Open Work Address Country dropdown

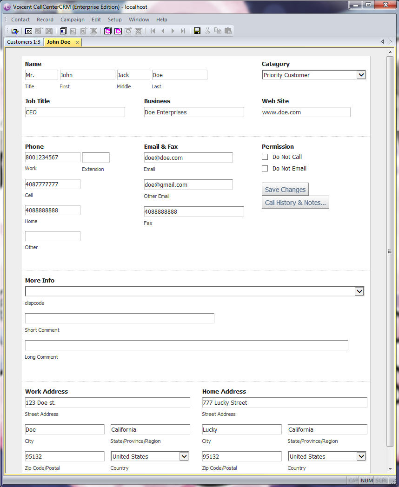pos(184,456)
